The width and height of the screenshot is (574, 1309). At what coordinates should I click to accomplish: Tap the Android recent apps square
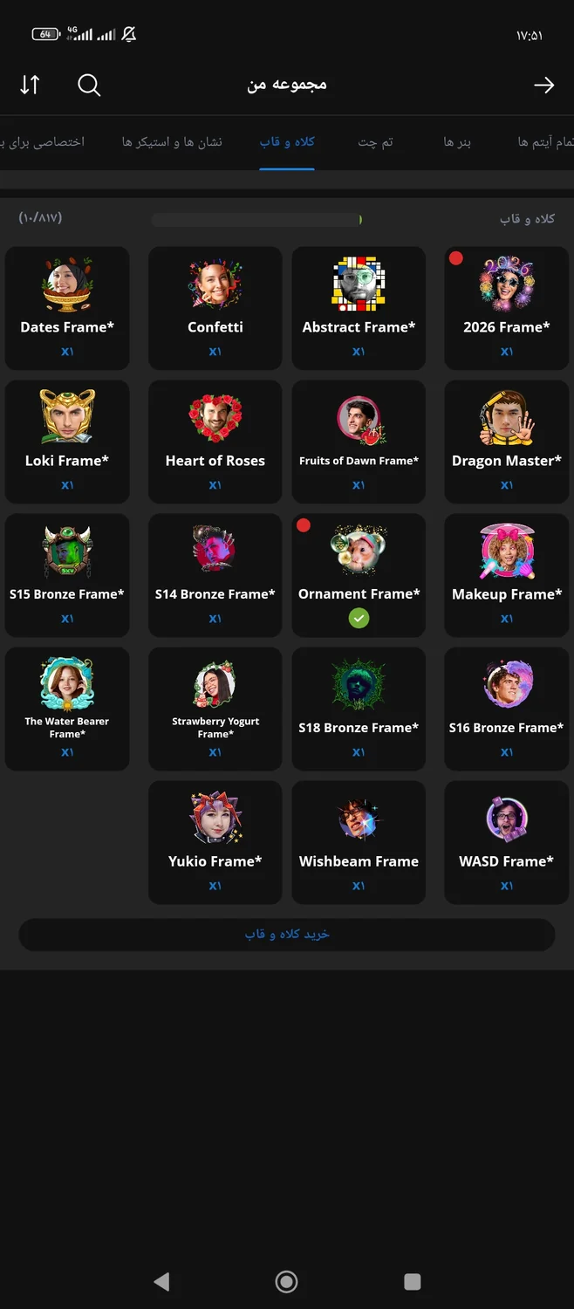413,1281
